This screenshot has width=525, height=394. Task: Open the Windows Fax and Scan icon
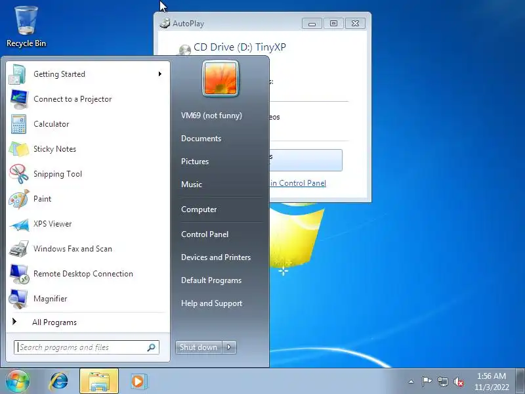[19, 249]
